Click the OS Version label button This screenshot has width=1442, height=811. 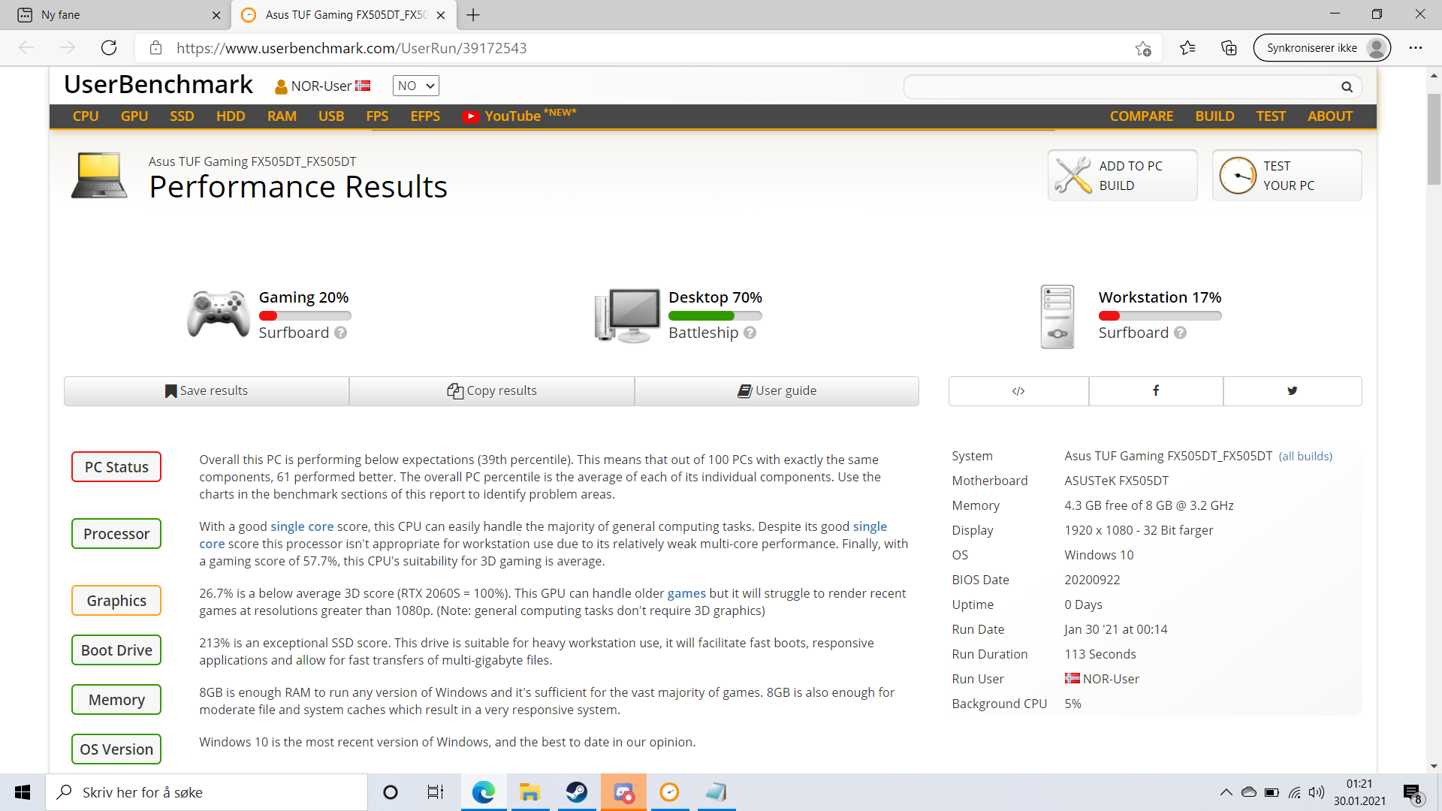tap(116, 749)
